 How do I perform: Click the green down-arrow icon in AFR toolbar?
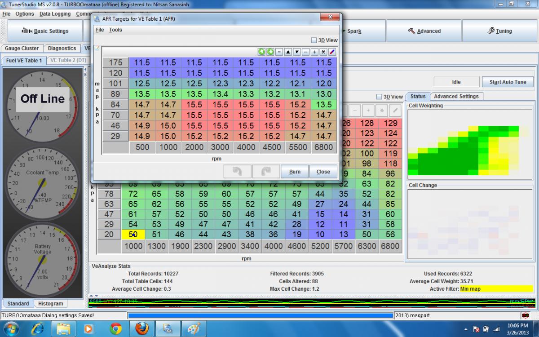[270, 52]
